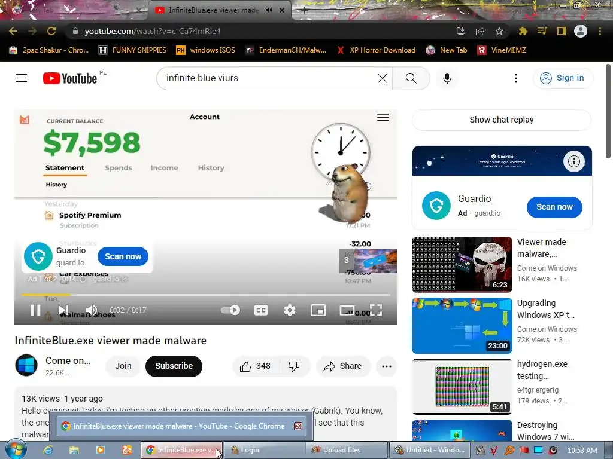613x459 pixels.
Task: Click the search magnifier button
Action: pos(411,78)
